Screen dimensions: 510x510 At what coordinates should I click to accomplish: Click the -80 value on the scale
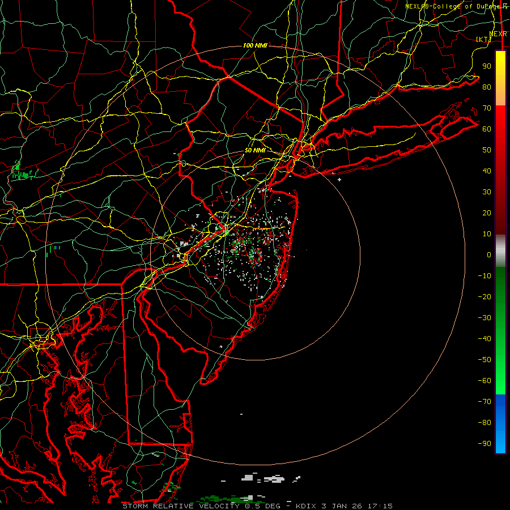pos(484,423)
